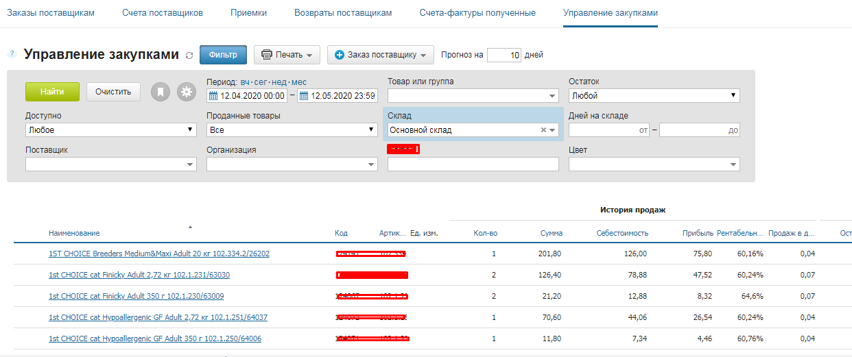This screenshot has width=852, height=357.
Task: Click the 201,80 sum cell
Action: click(551, 254)
